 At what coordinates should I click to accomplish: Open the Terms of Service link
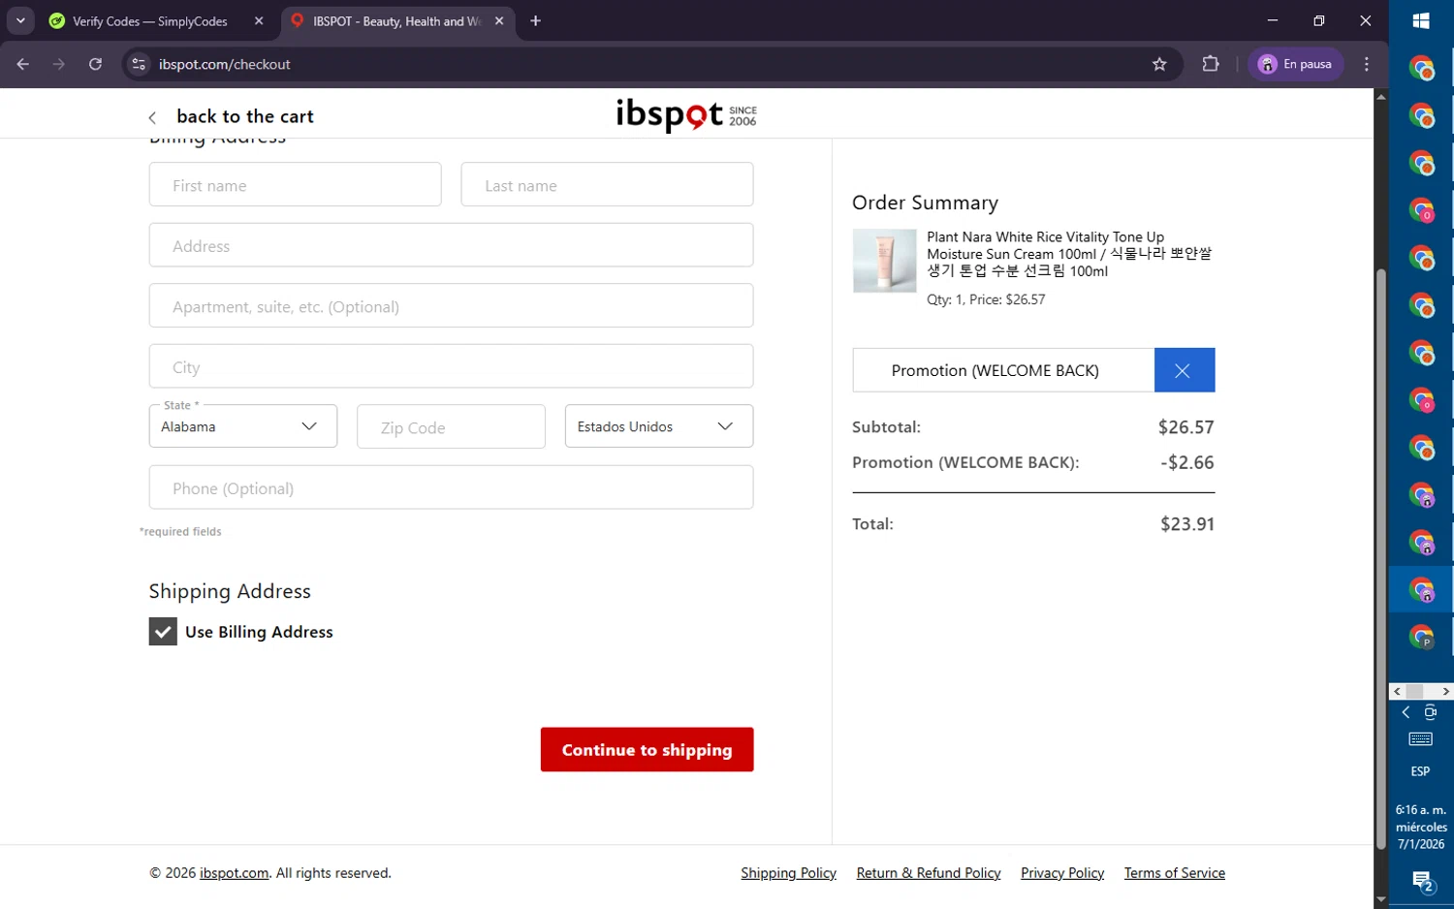(x=1175, y=873)
